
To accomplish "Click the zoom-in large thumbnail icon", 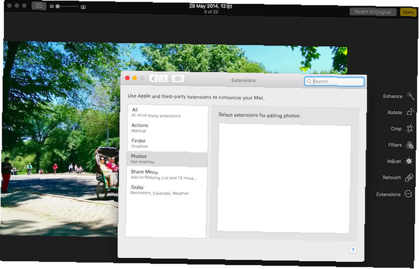I will pyautogui.click(x=83, y=7).
